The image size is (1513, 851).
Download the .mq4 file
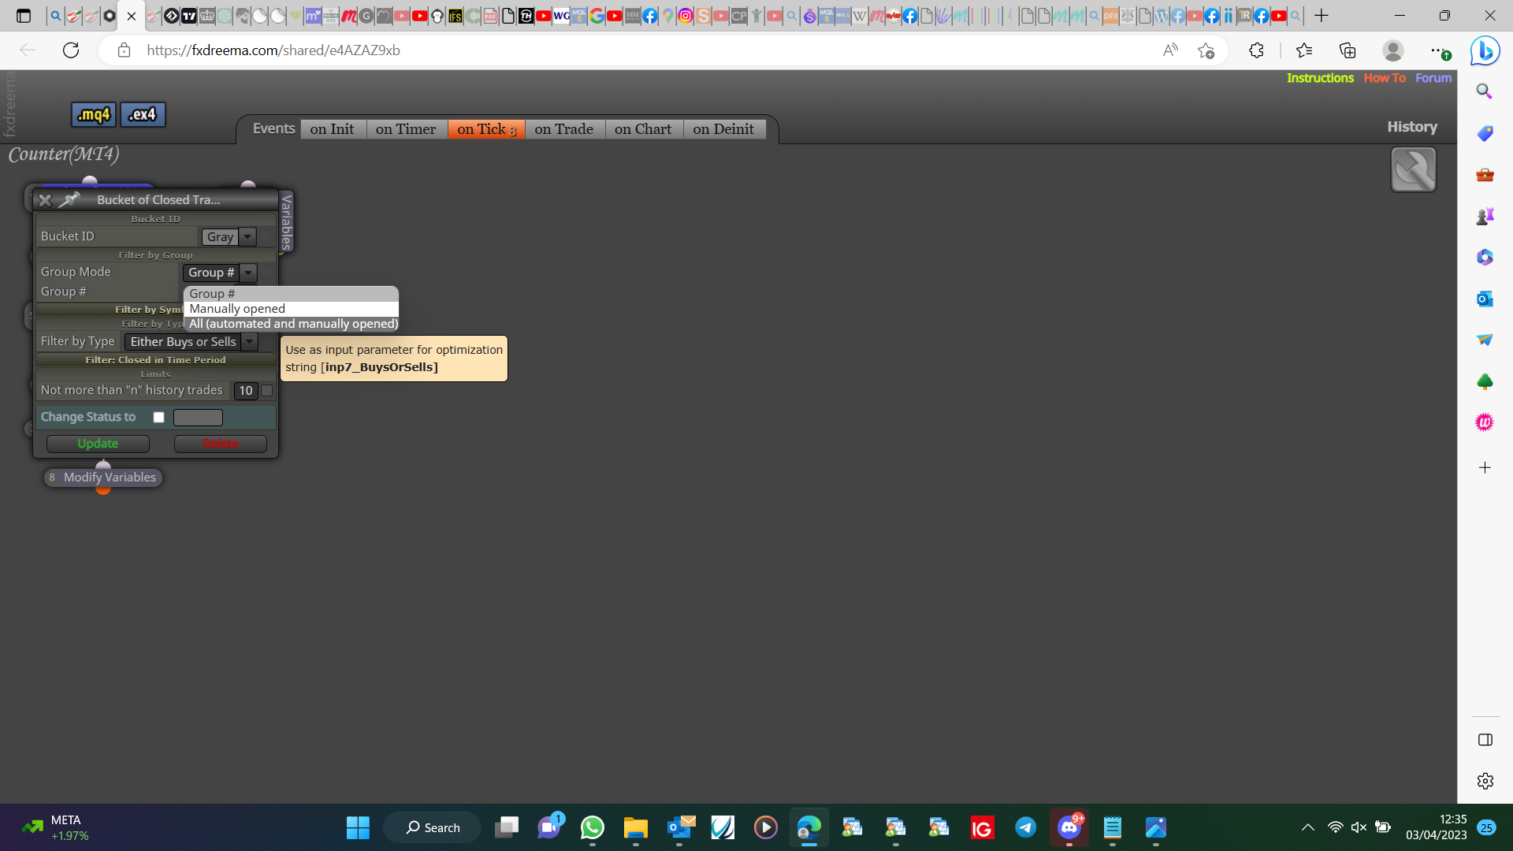click(x=94, y=115)
